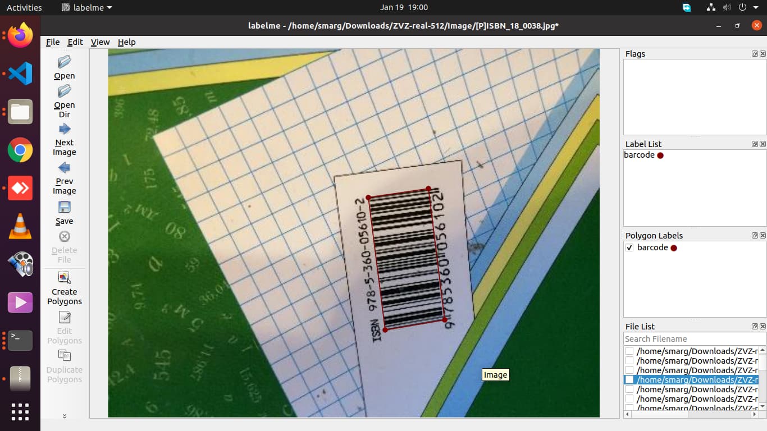Click the File List scroll-left arrow
This screenshot has height=431, width=767.
[x=628, y=414]
